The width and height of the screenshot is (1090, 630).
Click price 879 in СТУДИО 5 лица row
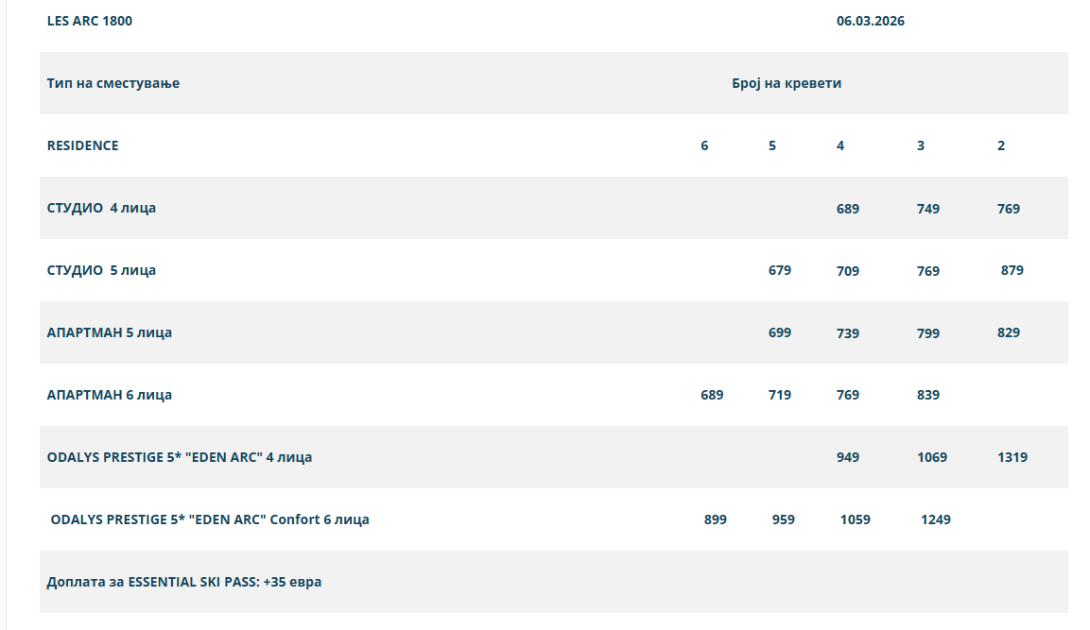pos(1012,270)
